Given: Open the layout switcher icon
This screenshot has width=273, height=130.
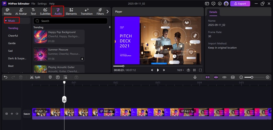Looking at the screenshot, I should point(207,4).
